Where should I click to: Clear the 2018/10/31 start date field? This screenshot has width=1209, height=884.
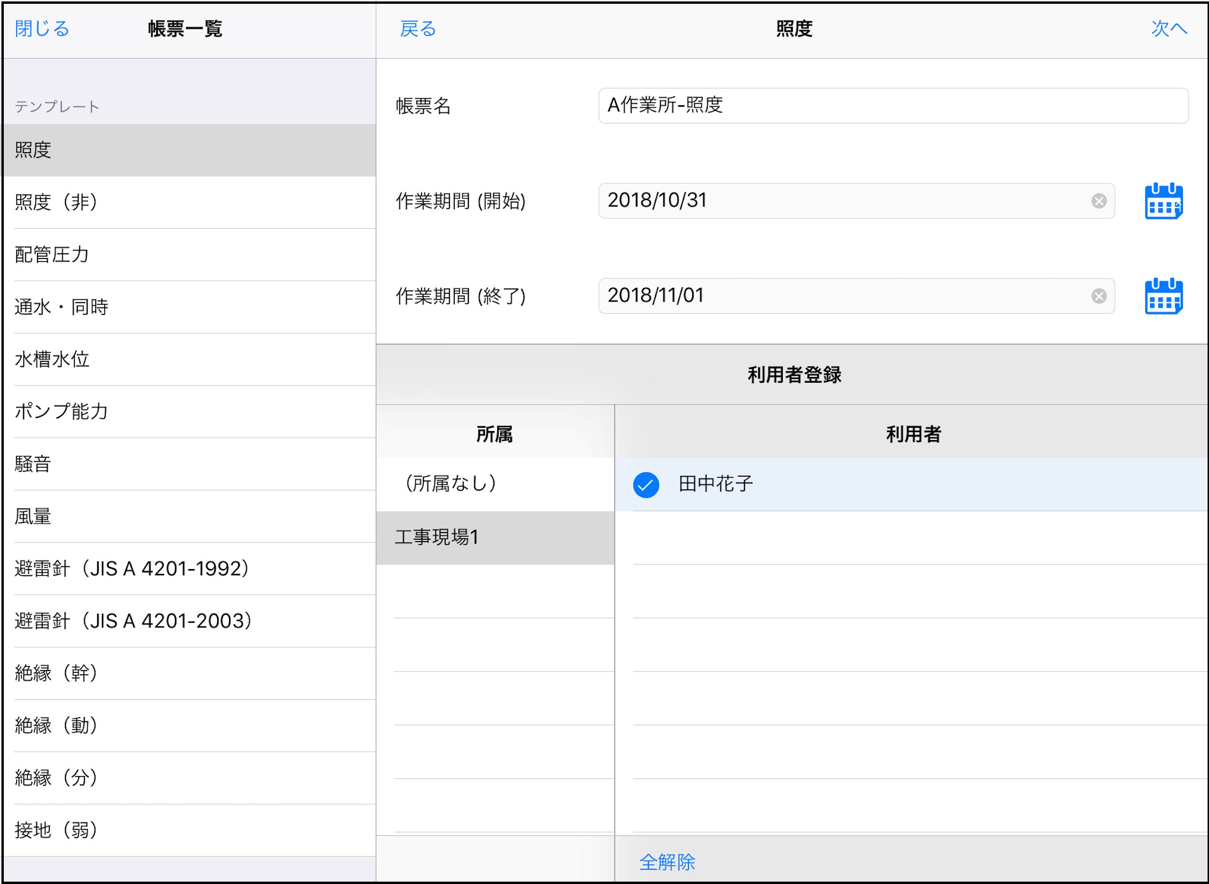point(1099,201)
